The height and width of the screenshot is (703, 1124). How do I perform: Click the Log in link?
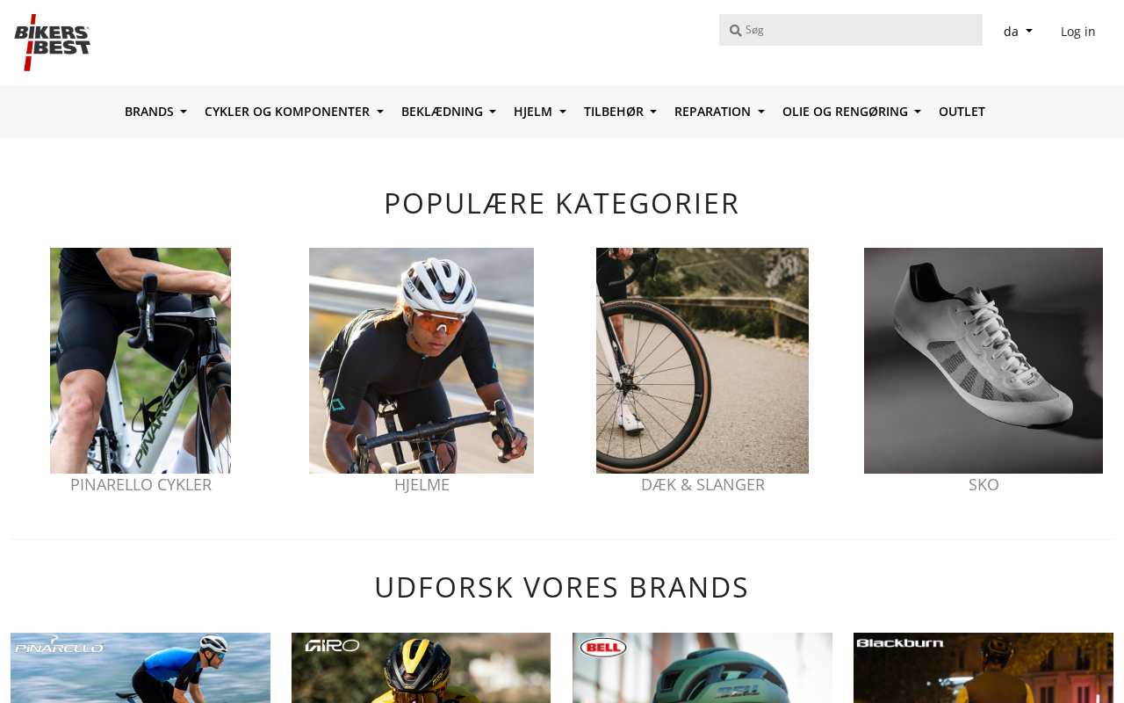pos(1077,32)
